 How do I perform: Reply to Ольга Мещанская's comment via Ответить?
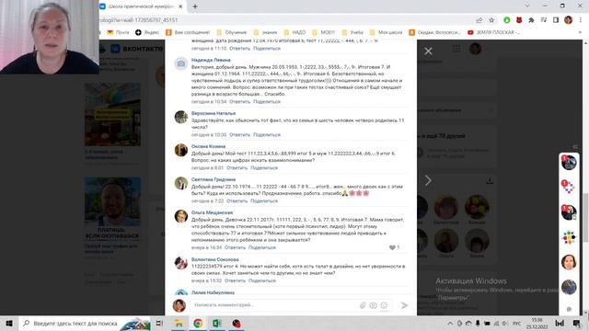tap(236, 247)
